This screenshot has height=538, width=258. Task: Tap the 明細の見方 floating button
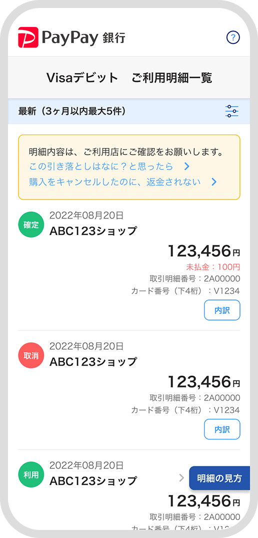[219, 478]
